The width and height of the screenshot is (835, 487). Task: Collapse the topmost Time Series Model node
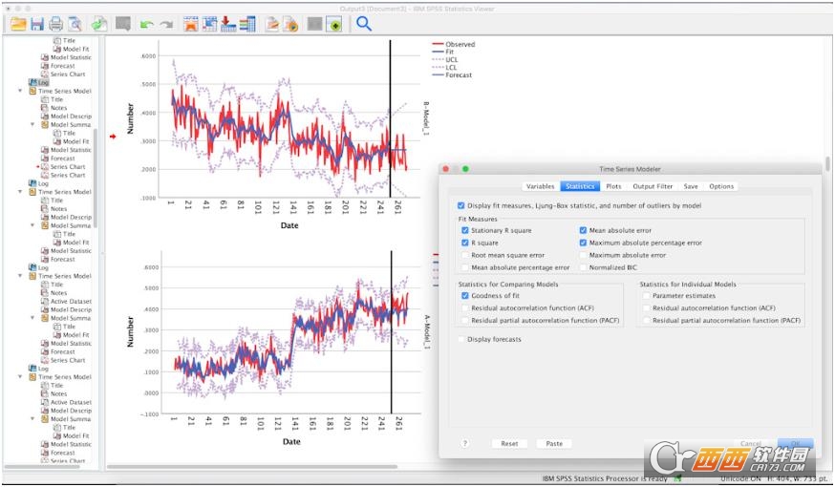click(20, 91)
